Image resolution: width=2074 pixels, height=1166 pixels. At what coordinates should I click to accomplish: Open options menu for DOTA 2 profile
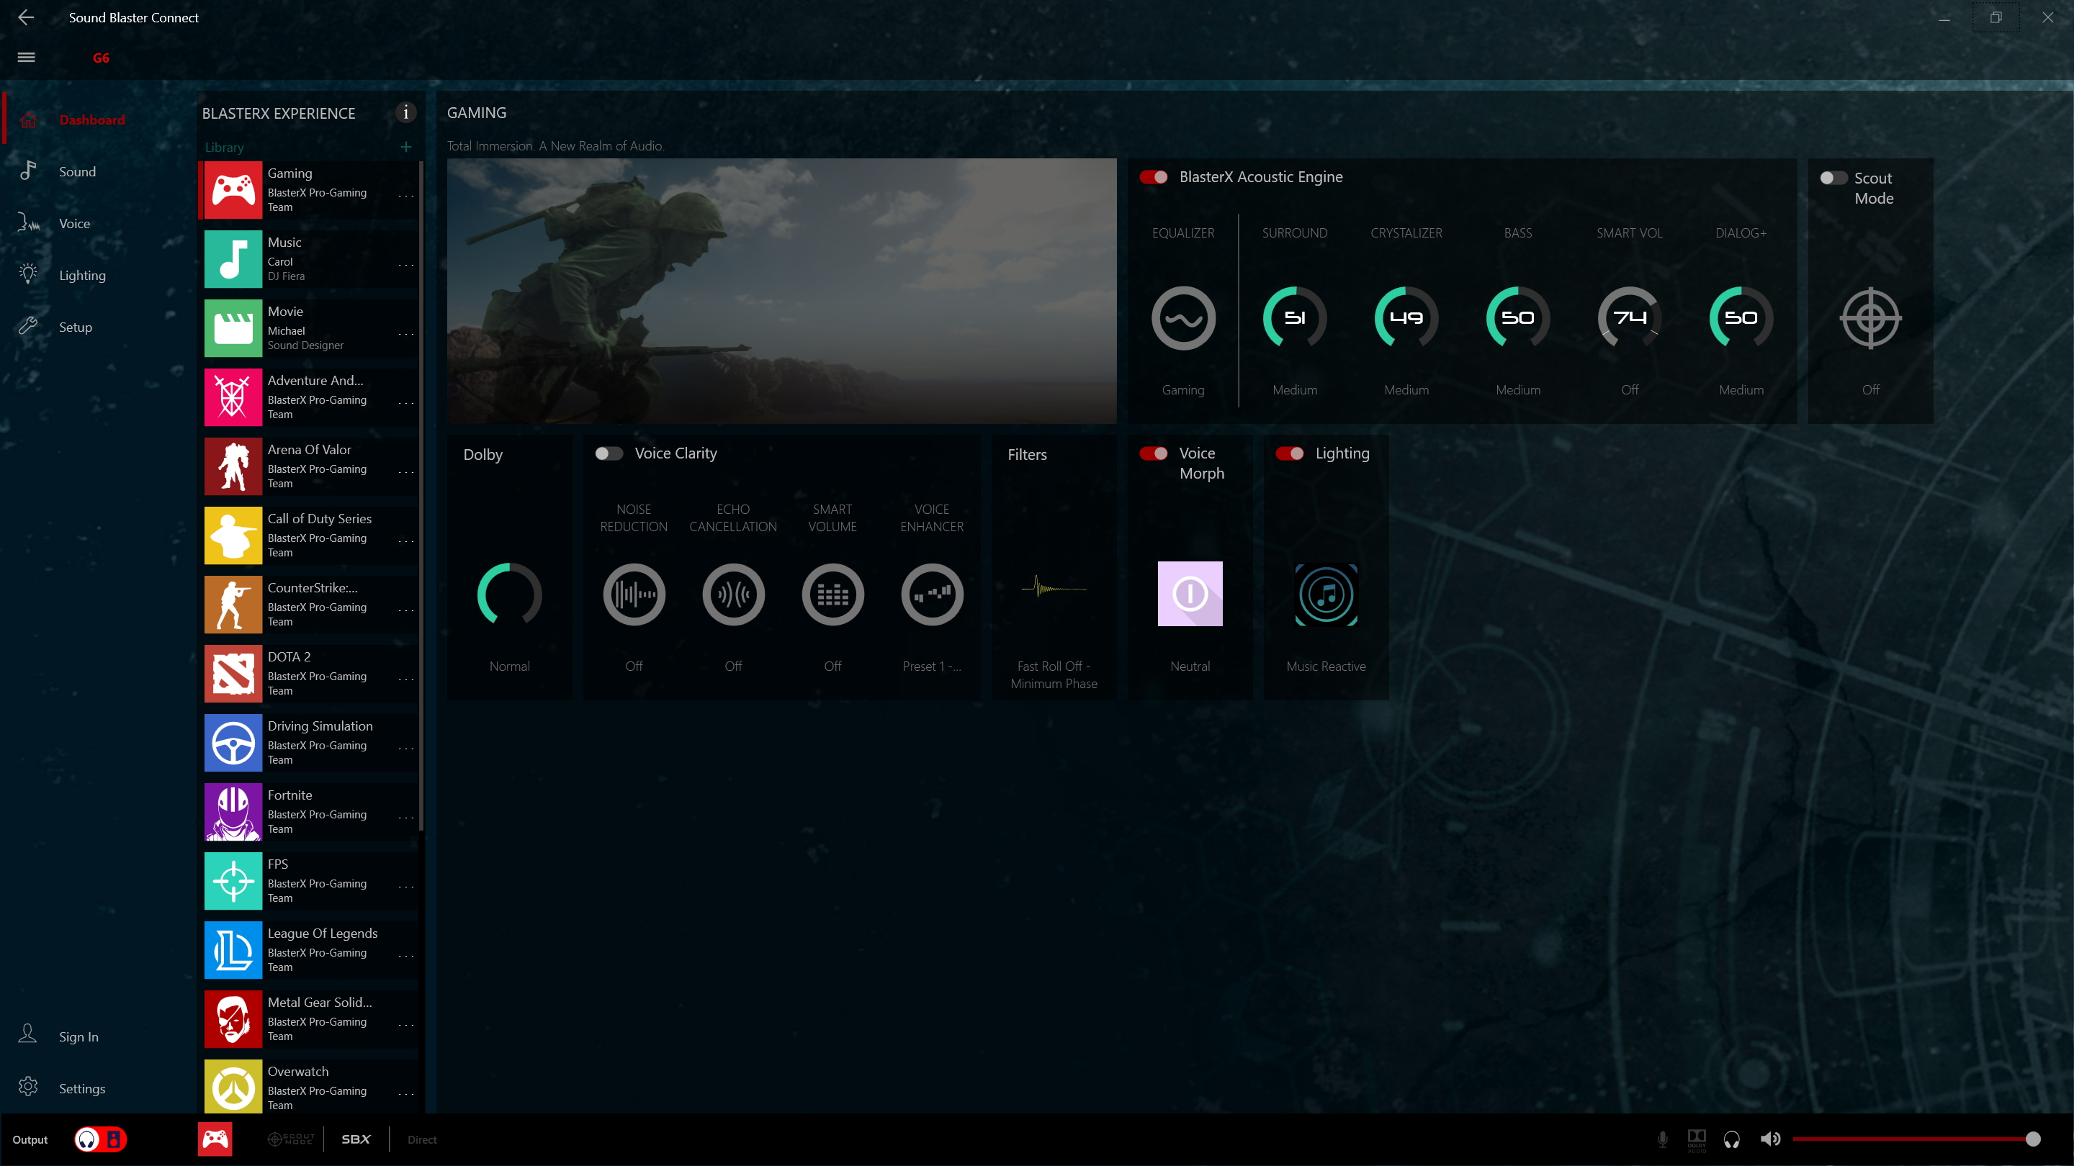pos(405,679)
